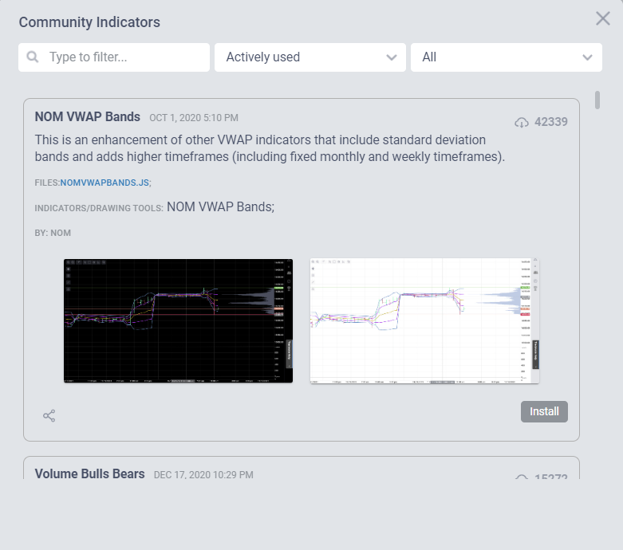The image size is (623, 550).
Task: Open the All category dropdown
Action: coord(507,57)
